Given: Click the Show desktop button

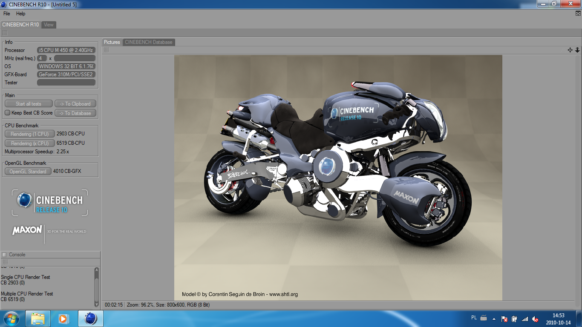Looking at the screenshot, I should click(x=579, y=319).
